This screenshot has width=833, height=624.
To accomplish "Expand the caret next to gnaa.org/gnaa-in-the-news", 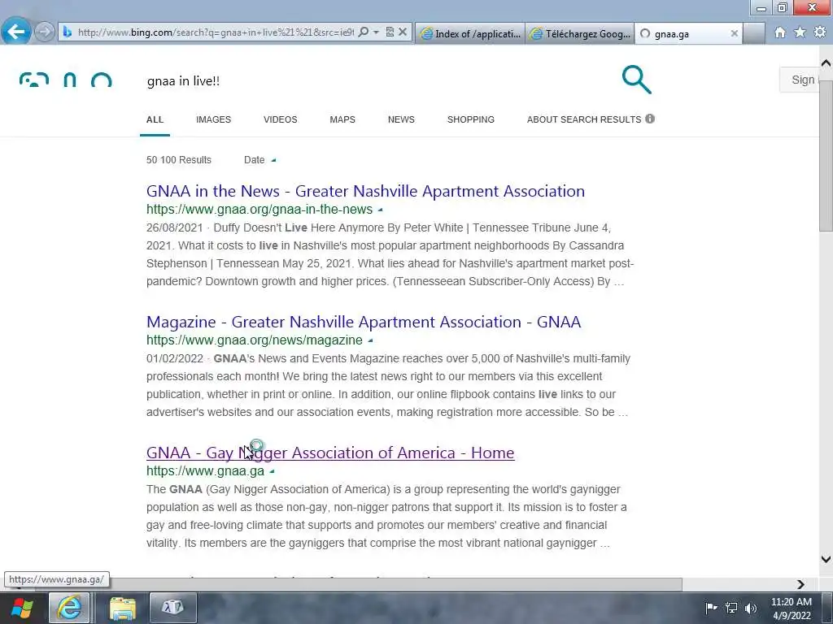I will click(x=380, y=210).
